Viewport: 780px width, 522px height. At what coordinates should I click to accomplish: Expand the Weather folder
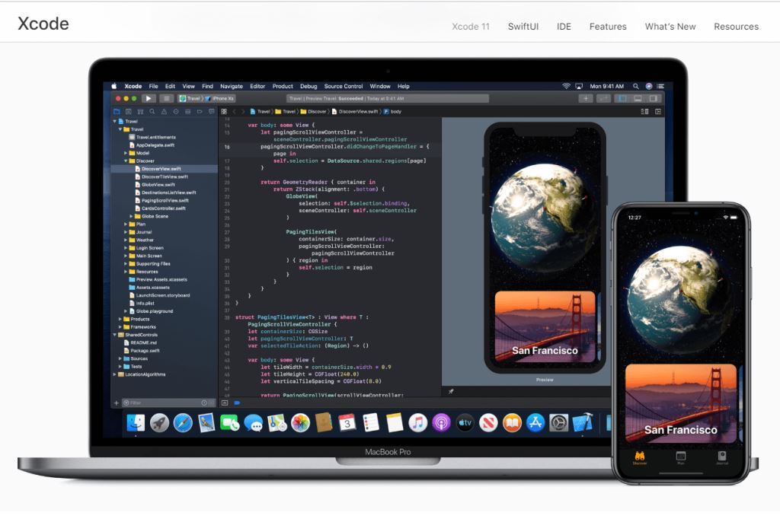126,240
